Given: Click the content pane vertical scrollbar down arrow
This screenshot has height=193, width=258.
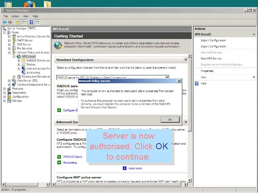Looking at the screenshot, I should pos(189,181).
